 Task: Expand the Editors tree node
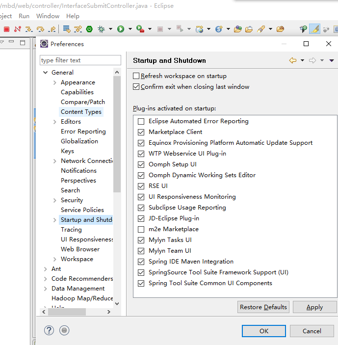(55, 122)
